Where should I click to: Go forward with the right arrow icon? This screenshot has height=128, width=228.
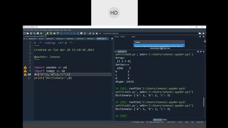click(x=100, y=33)
